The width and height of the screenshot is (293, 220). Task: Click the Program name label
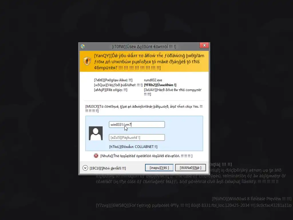[113, 80]
